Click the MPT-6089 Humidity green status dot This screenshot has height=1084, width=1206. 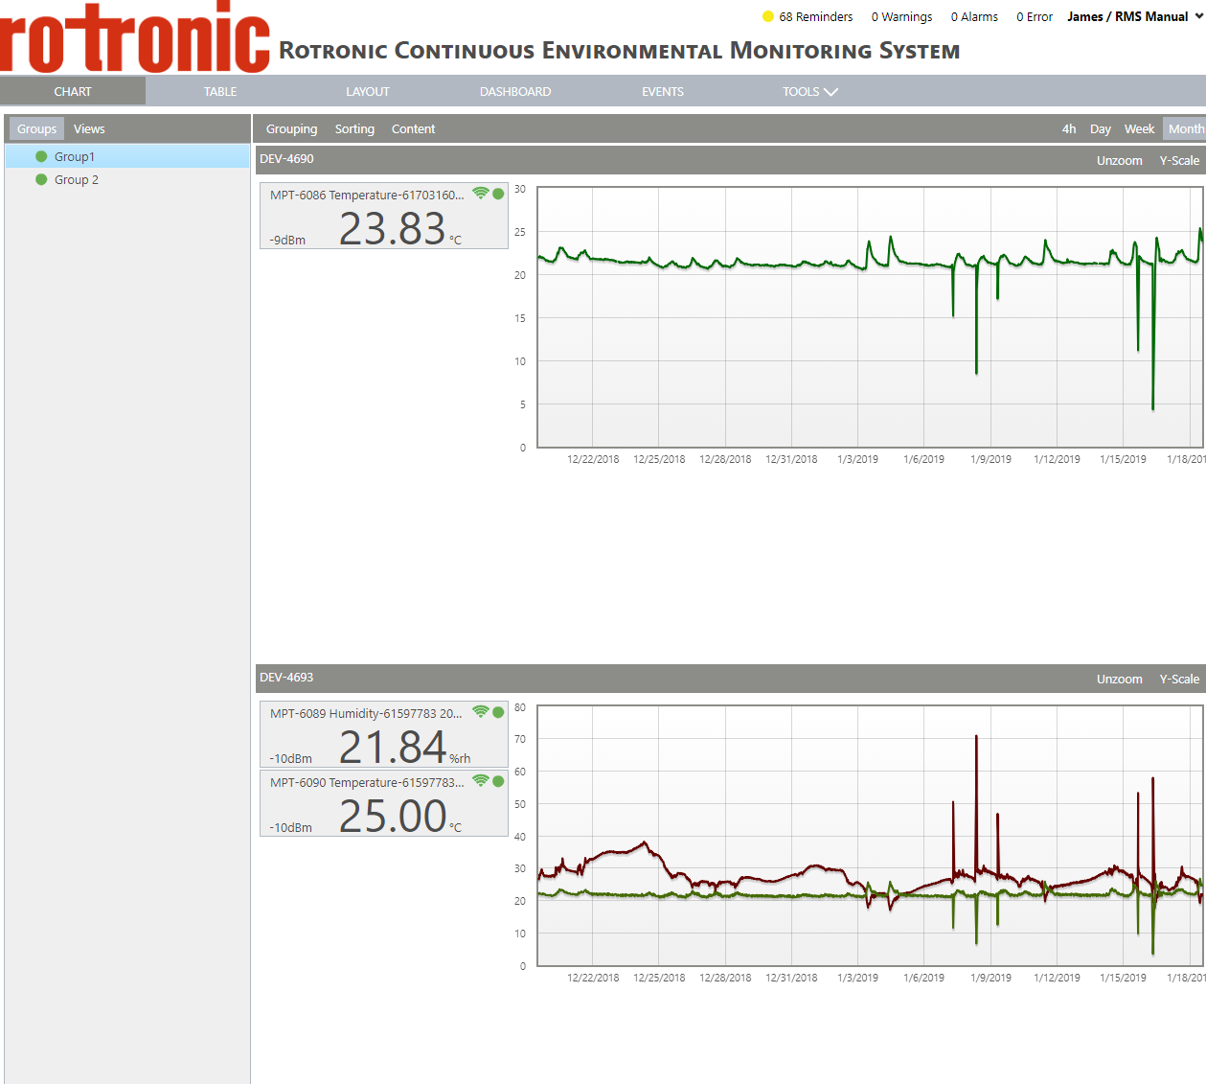[x=498, y=712]
